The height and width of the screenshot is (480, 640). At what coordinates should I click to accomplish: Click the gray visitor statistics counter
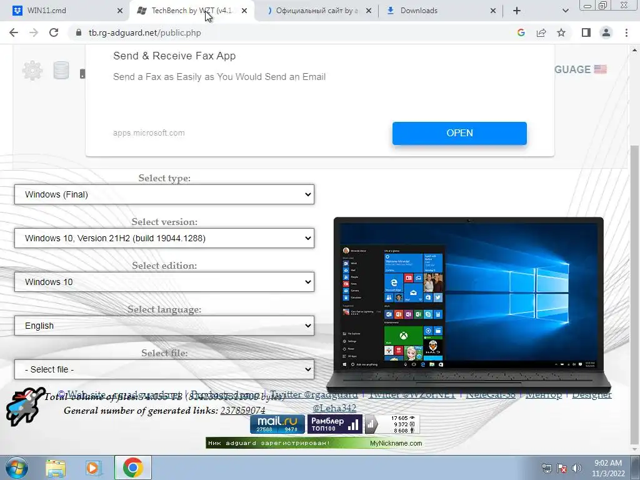[392, 424]
